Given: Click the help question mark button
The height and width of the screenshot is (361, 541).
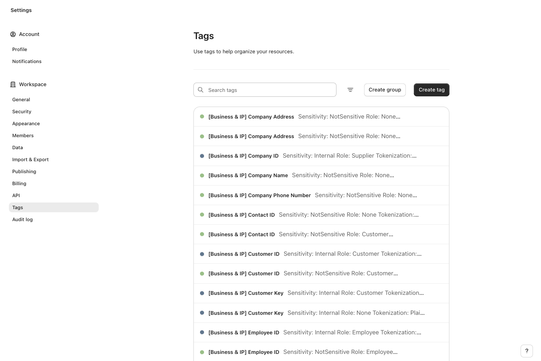Looking at the screenshot, I should click(526, 351).
